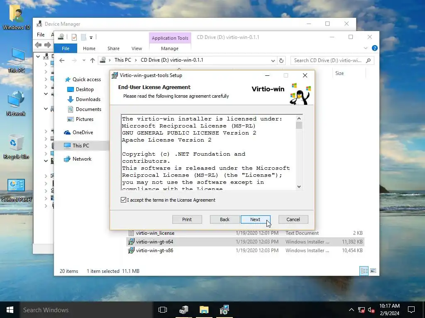Open Task View on the taskbar
Screen dimensions: 425x318
click(x=163, y=310)
